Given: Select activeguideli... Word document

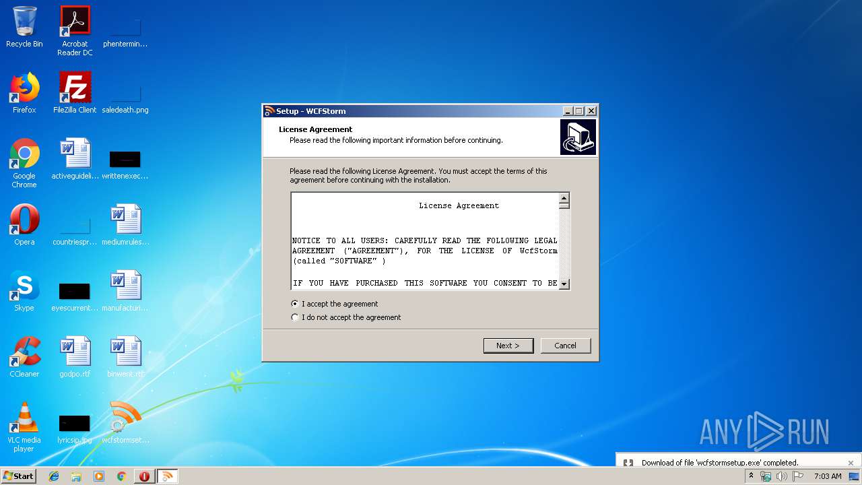Looking at the screenshot, I should tap(75, 159).
